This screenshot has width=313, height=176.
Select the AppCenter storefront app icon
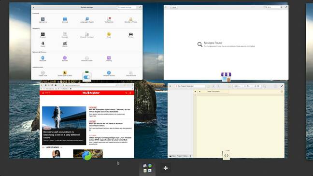click(x=226, y=77)
